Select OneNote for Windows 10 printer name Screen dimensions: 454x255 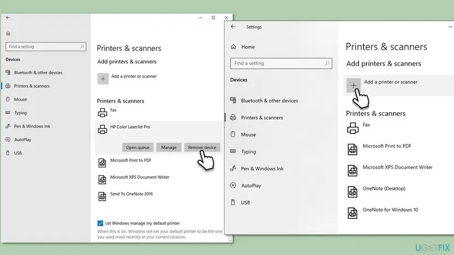pos(390,210)
